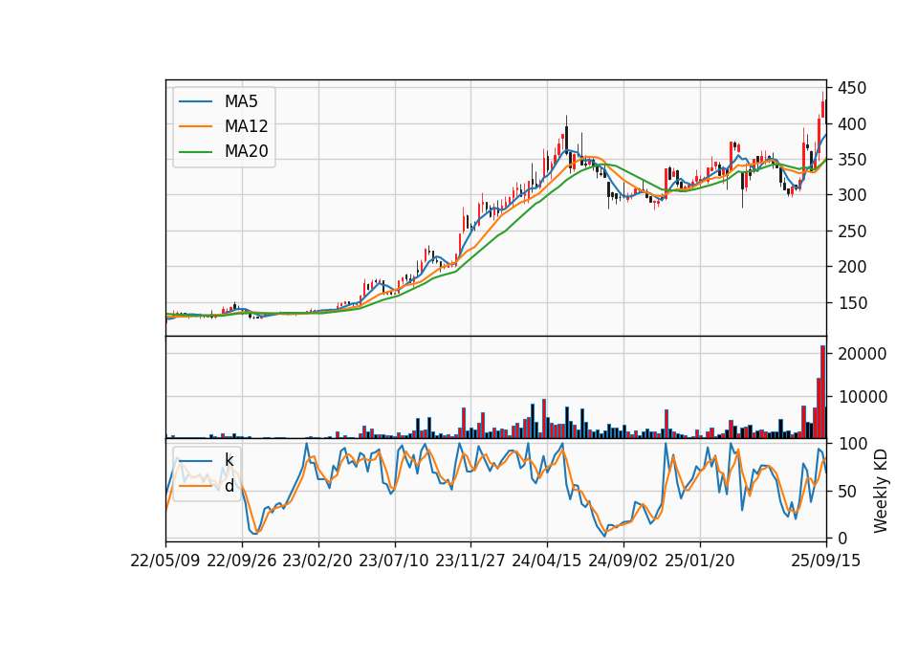Click the tallest volume bar near 20000

tap(822, 392)
